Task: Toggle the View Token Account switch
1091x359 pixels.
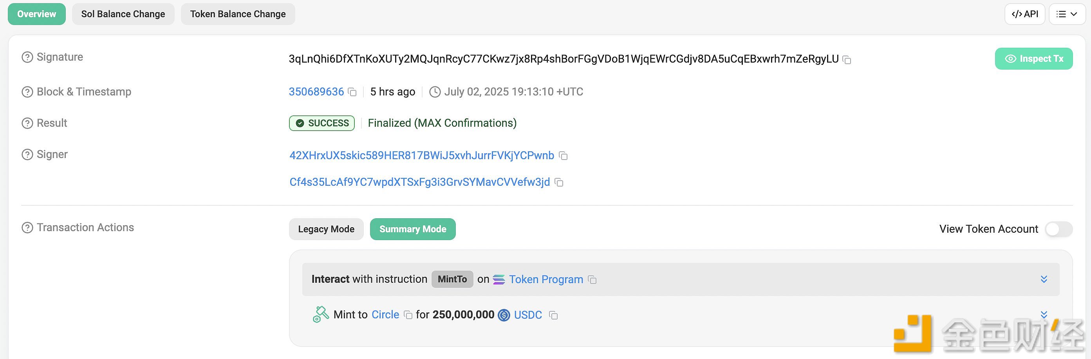Action: pos(1058,229)
